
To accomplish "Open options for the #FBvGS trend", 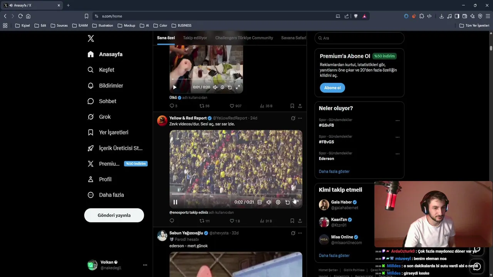I will point(397,137).
